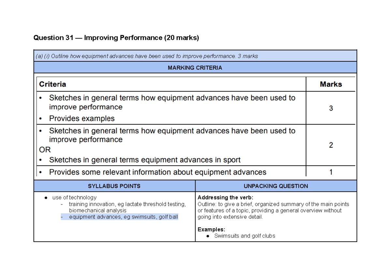This screenshot has width=391, height=276.
Task: Click the 'Swimsuits and golf clubs' bullet
Action: point(244,236)
